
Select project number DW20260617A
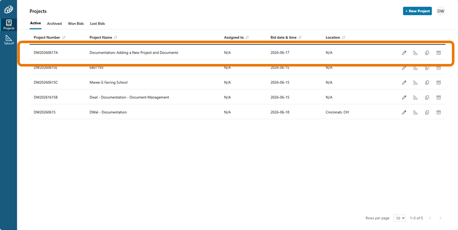[46, 53]
